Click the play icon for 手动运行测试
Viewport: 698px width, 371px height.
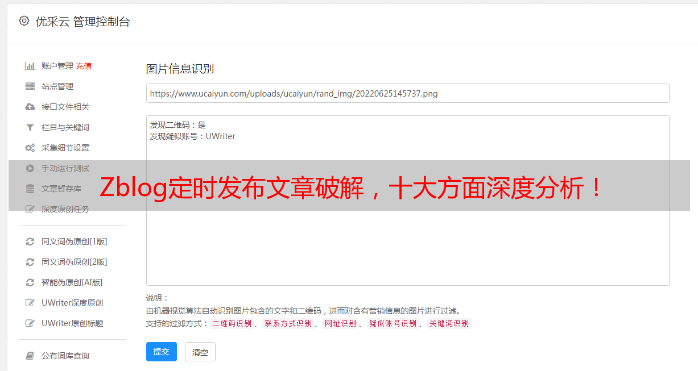[x=30, y=168]
